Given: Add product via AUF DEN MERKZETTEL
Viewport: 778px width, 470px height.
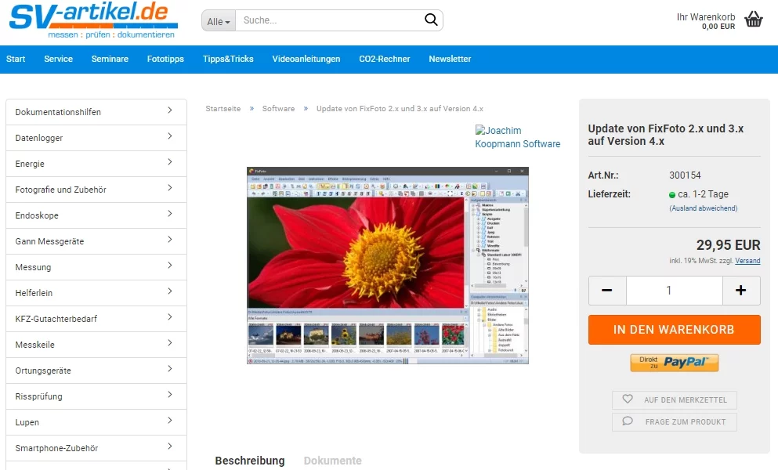Looking at the screenshot, I should [674, 399].
